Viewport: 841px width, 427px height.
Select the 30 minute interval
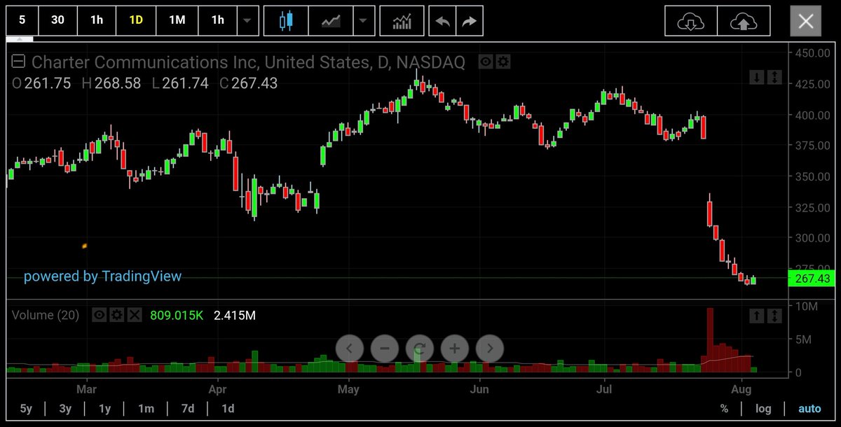pos(57,20)
